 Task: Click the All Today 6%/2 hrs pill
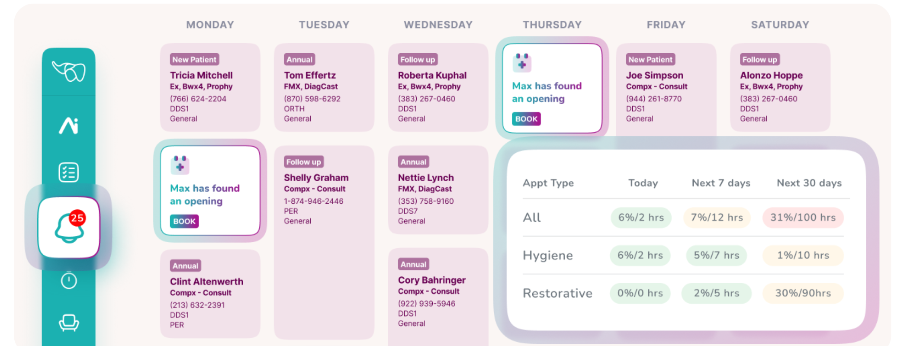coord(641,218)
